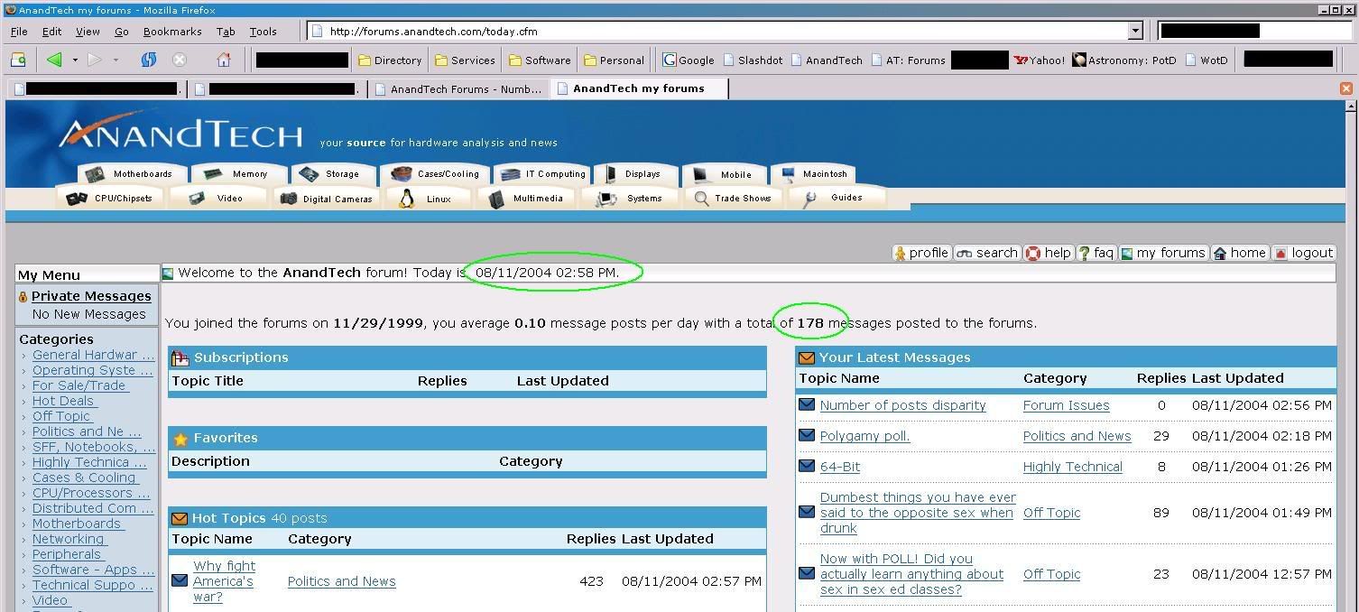Screen dimensions: 1359x612
Task: Open Why fight America's war? topic
Action: tap(224, 581)
